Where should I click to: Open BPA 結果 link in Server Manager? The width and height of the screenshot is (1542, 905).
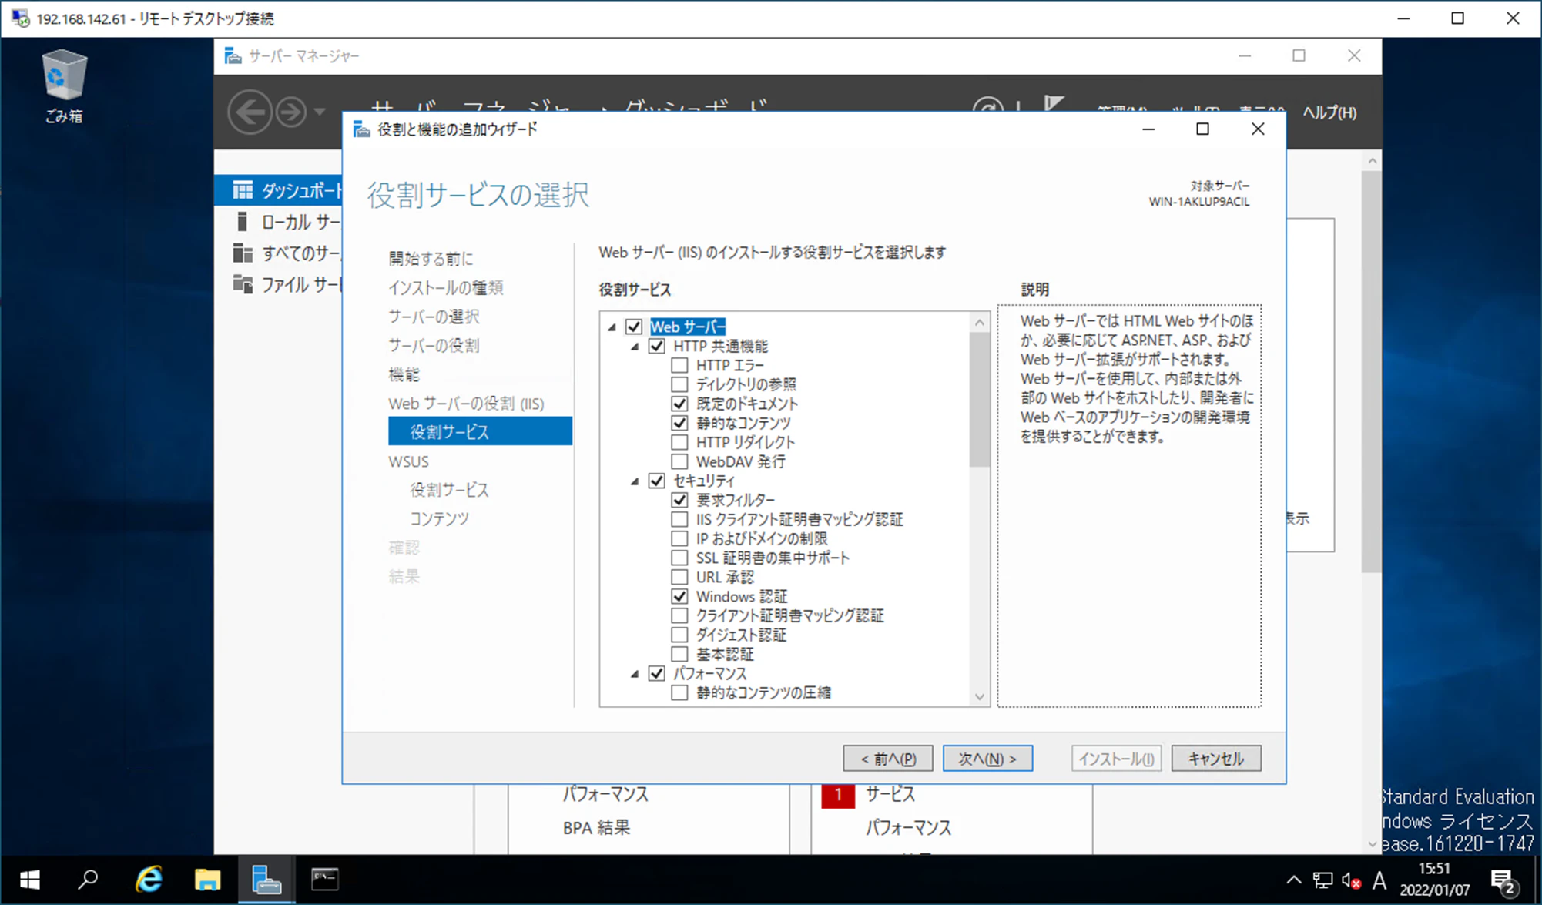tap(596, 828)
